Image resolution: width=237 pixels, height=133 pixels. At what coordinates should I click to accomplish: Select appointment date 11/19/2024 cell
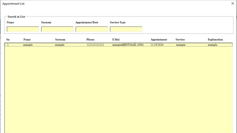[x=157, y=45]
